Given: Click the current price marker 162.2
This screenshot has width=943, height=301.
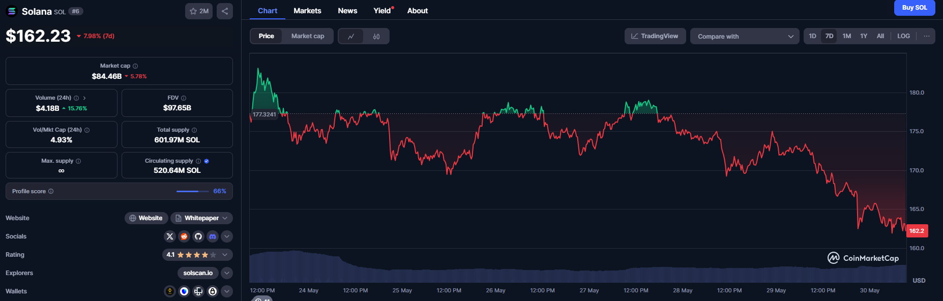Looking at the screenshot, I should [917, 231].
